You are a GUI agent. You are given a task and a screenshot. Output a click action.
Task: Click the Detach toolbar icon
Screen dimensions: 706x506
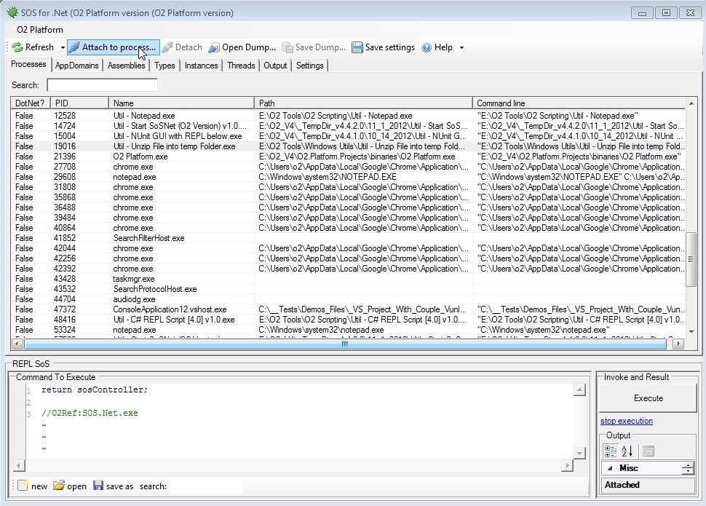point(168,47)
